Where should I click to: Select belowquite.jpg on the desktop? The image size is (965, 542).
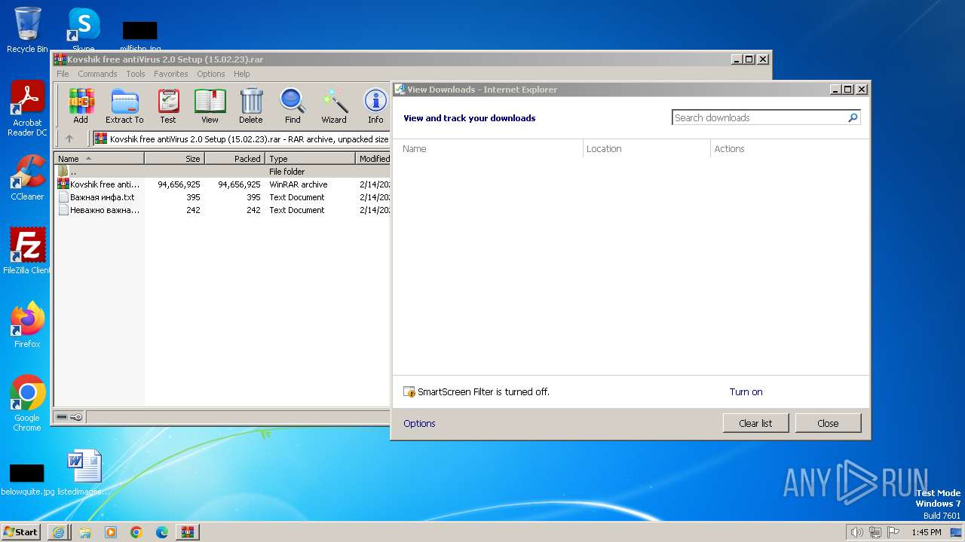click(27, 479)
